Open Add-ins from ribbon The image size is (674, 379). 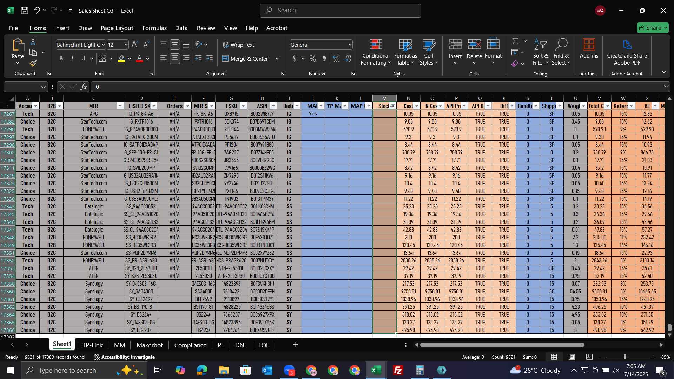(589, 48)
